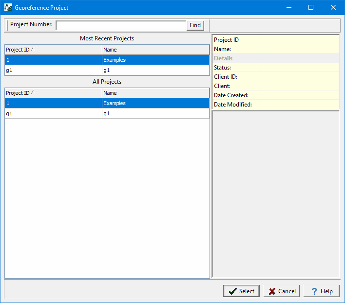This screenshot has width=345, height=303.
Task: Sort All Projects by Project ID header
Action: coord(53,93)
